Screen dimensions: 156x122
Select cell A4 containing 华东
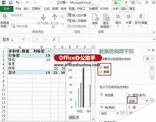[x=20, y=64]
